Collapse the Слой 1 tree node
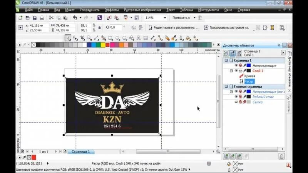The image size is (308, 173). [x=231, y=71]
